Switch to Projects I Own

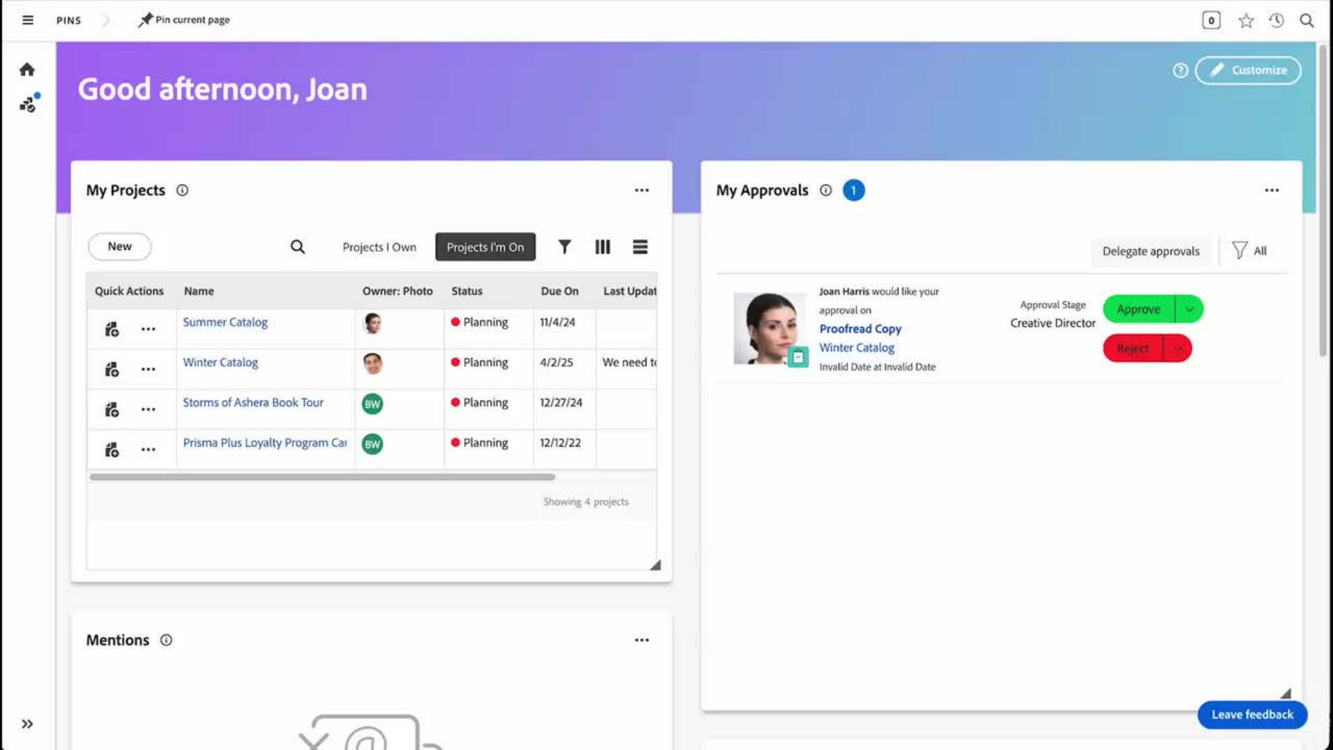pyautogui.click(x=379, y=247)
